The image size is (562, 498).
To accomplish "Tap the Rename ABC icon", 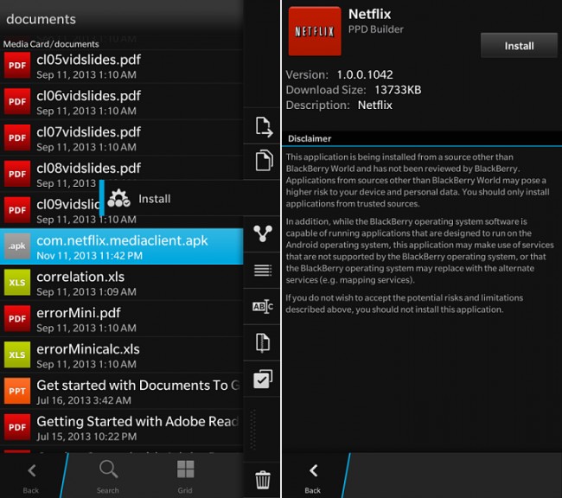I will pos(263,307).
